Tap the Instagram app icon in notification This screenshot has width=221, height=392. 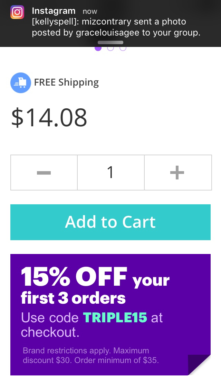(x=17, y=12)
